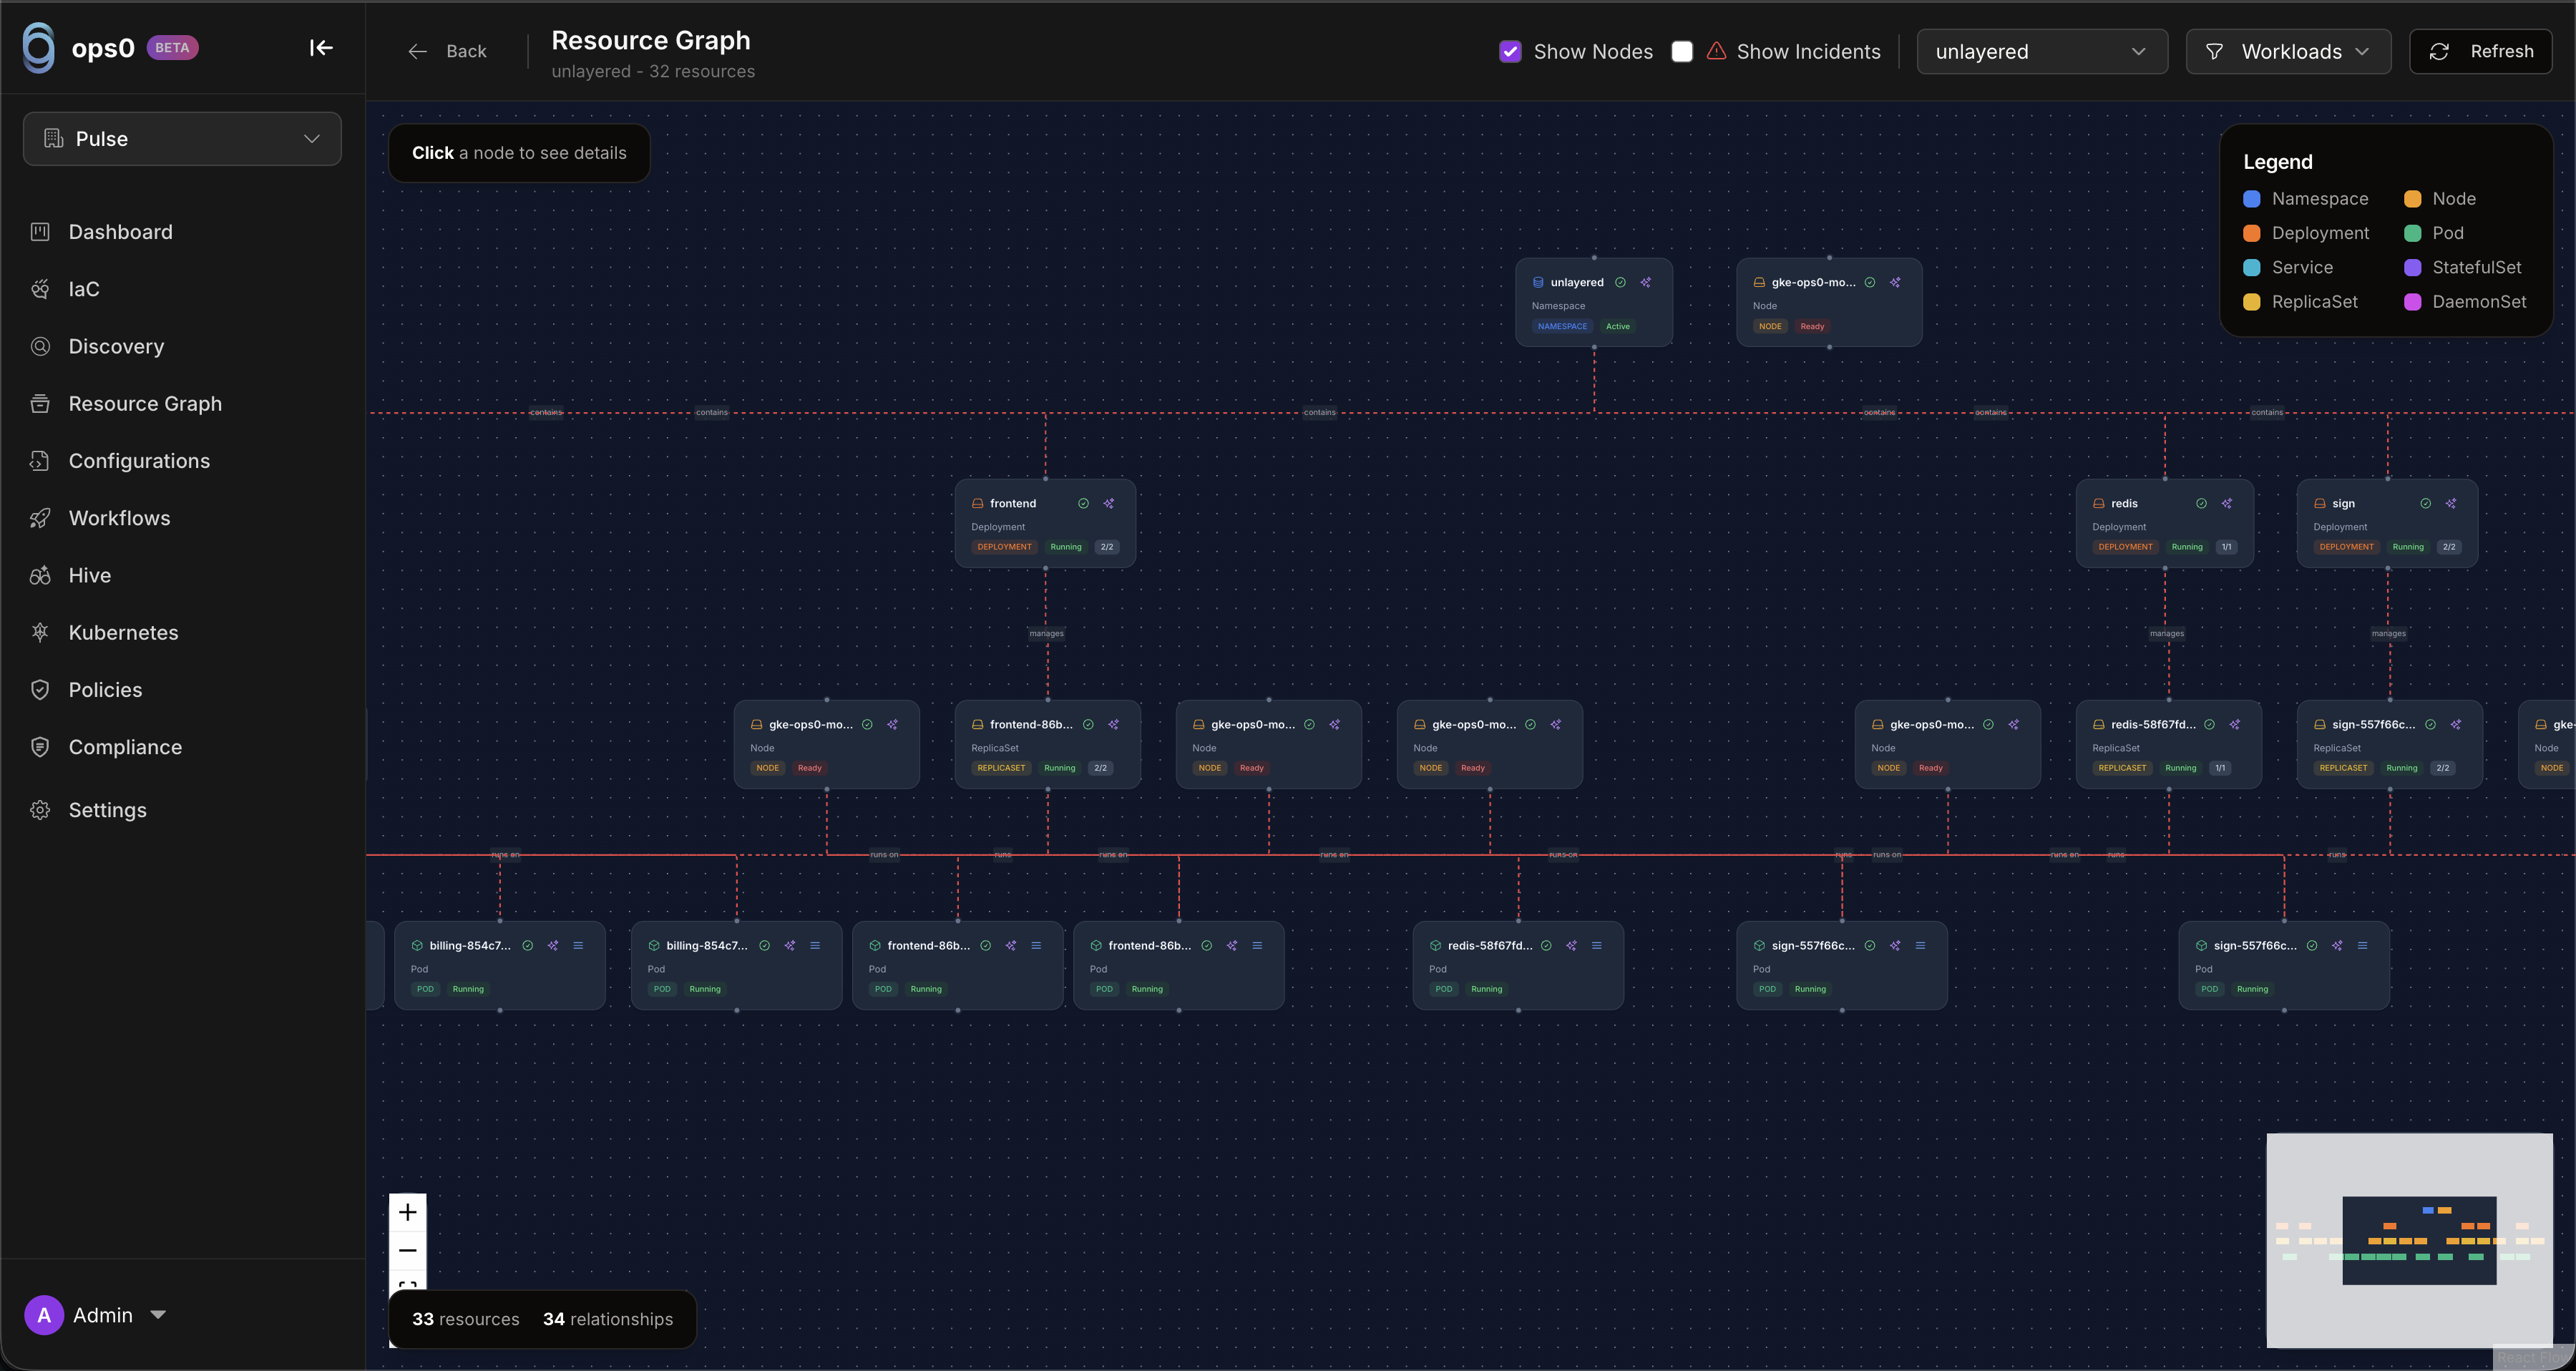
Task: Click the zoom out minus button
Action: point(407,1251)
